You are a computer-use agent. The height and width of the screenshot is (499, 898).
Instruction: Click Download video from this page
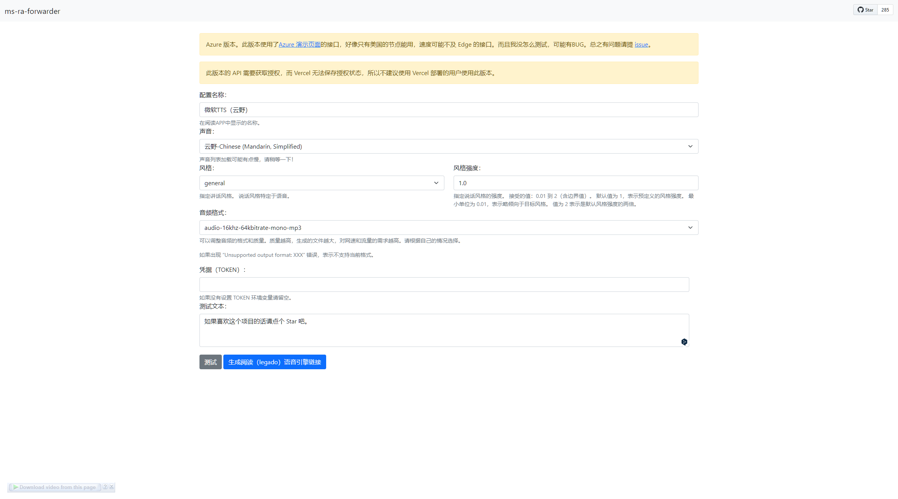[57, 487]
